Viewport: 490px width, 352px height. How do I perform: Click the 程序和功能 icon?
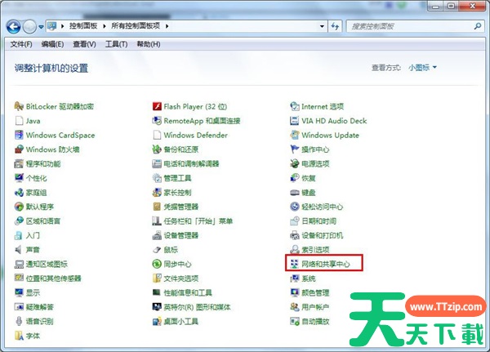click(x=19, y=164)
